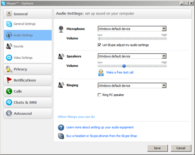Expand the Chats & SMS section

coord(28,102)
